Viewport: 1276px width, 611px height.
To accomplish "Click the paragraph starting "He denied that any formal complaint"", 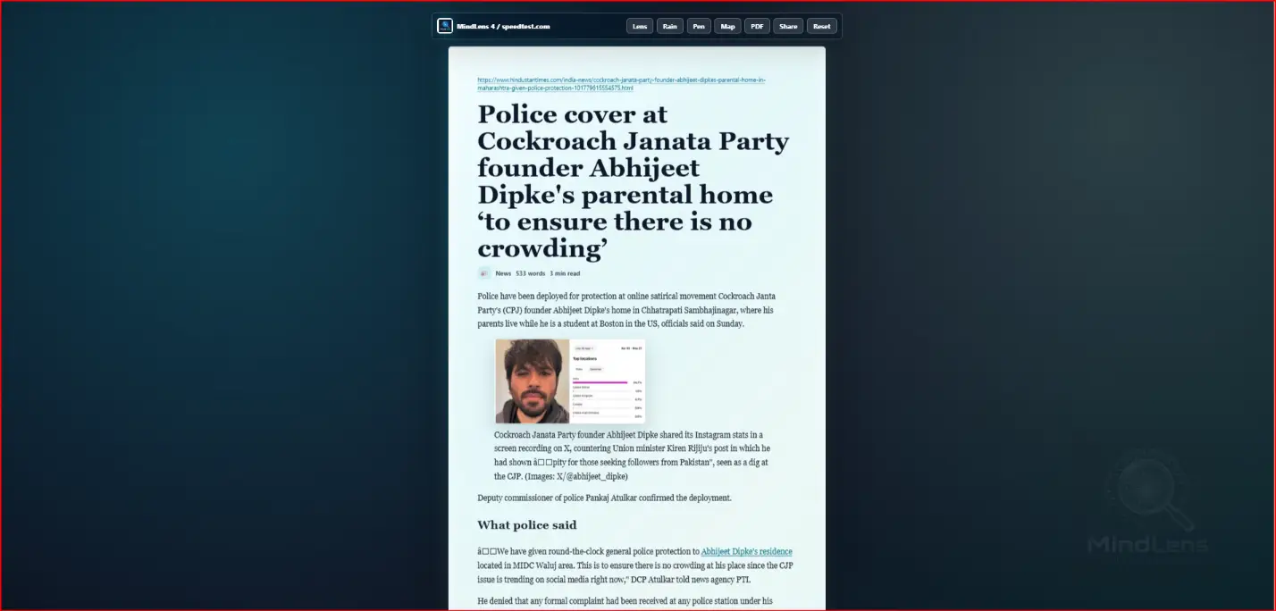I will [625, 601].
